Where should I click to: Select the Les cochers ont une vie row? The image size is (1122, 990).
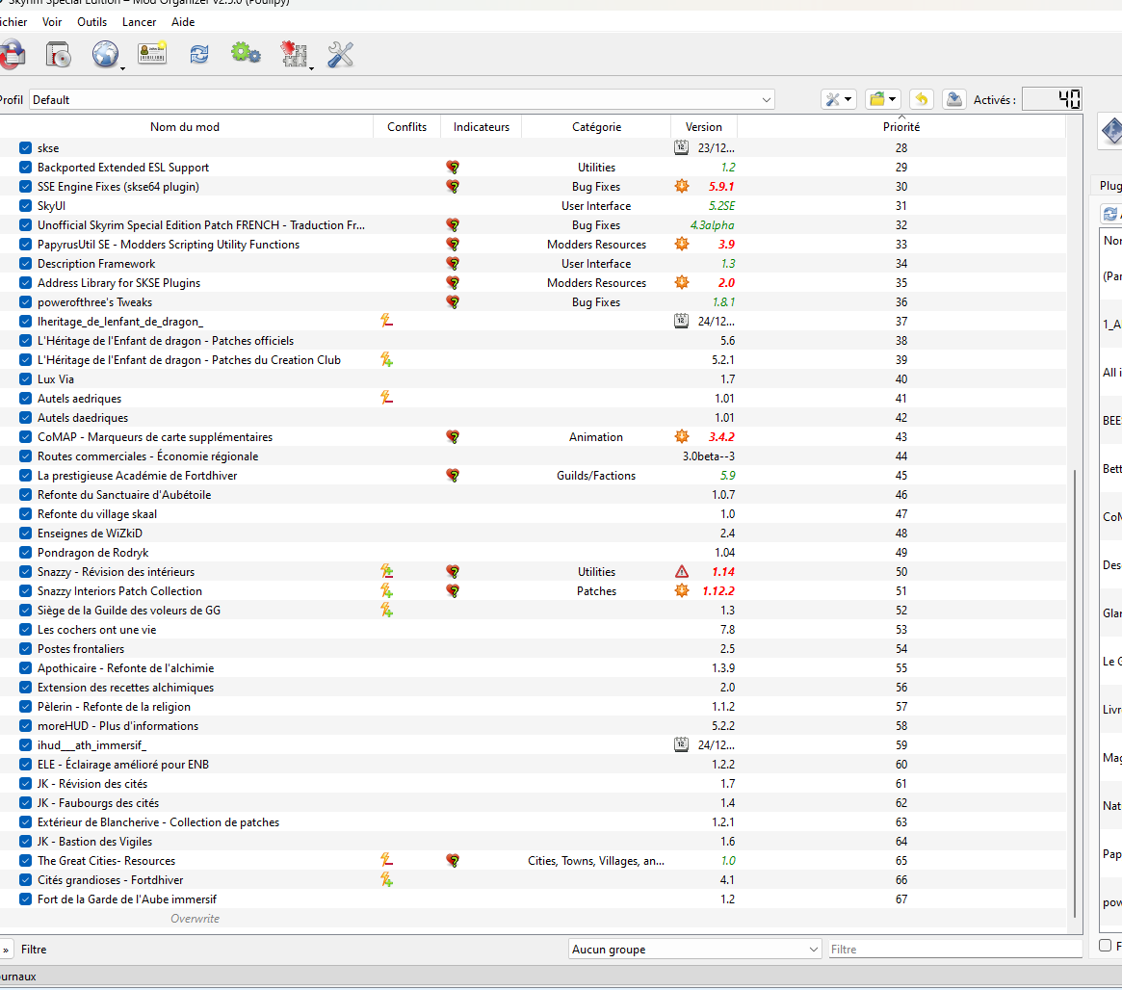point(533,630)
